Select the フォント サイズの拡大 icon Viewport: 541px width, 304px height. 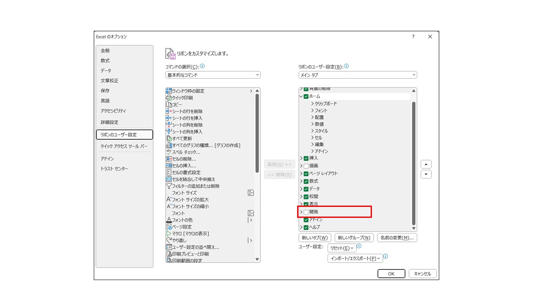click(x=169, y=199)
